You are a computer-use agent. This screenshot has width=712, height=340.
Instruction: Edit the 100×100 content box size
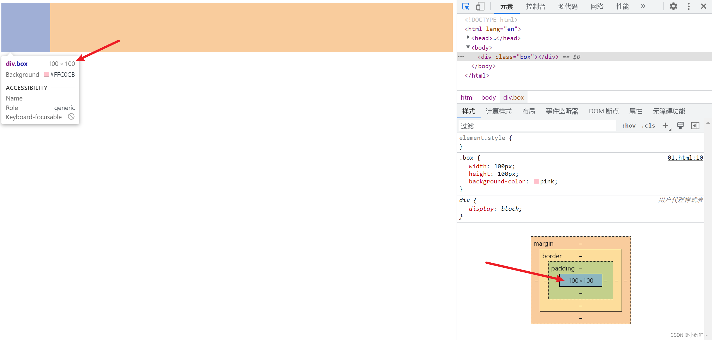tap(581, 281)
